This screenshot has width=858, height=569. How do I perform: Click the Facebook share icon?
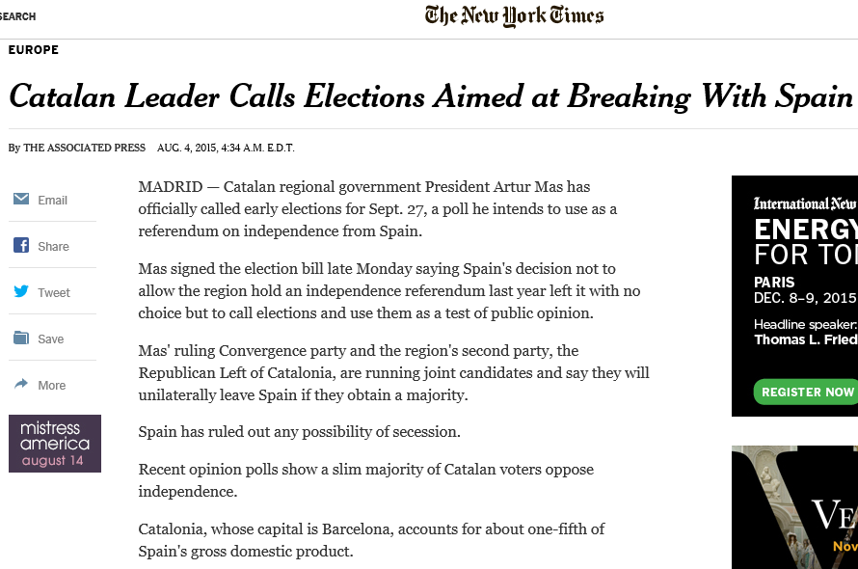tap(21, 245)
